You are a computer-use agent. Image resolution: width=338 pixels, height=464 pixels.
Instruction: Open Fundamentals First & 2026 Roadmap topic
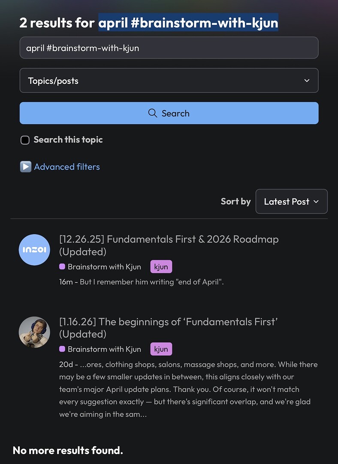tap(169, 245)
